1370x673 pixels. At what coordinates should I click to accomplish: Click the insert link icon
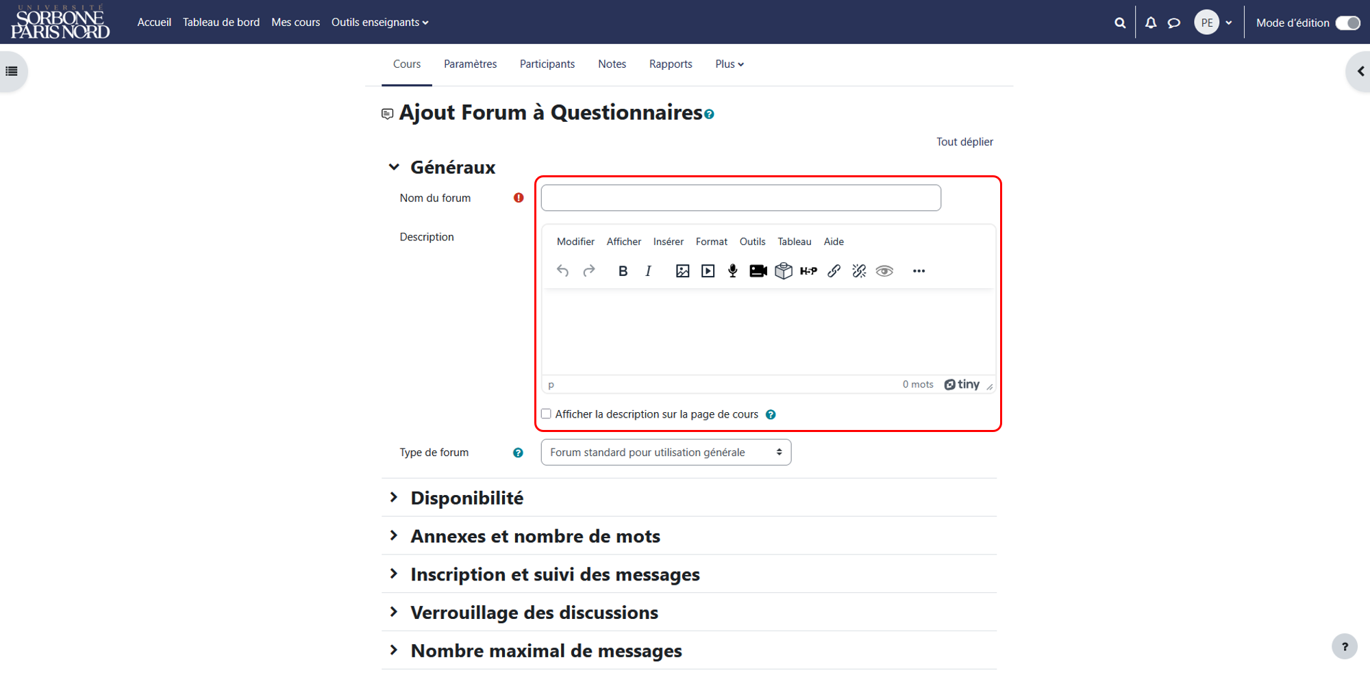[834, 271]
